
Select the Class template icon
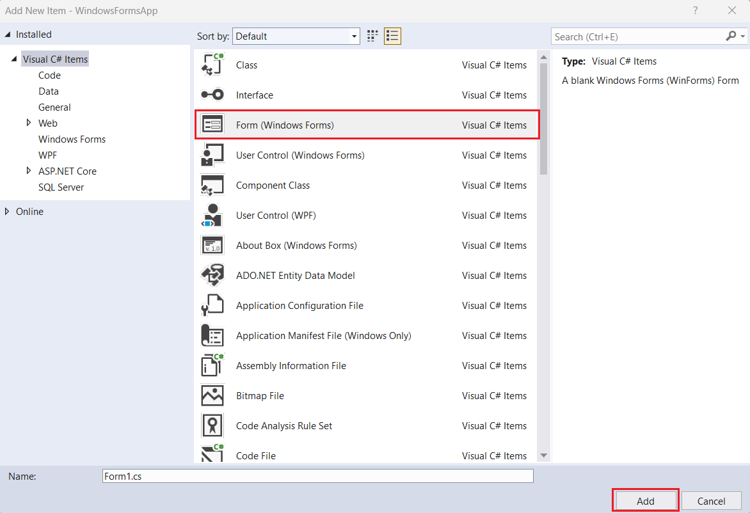(x=212, y=65)
